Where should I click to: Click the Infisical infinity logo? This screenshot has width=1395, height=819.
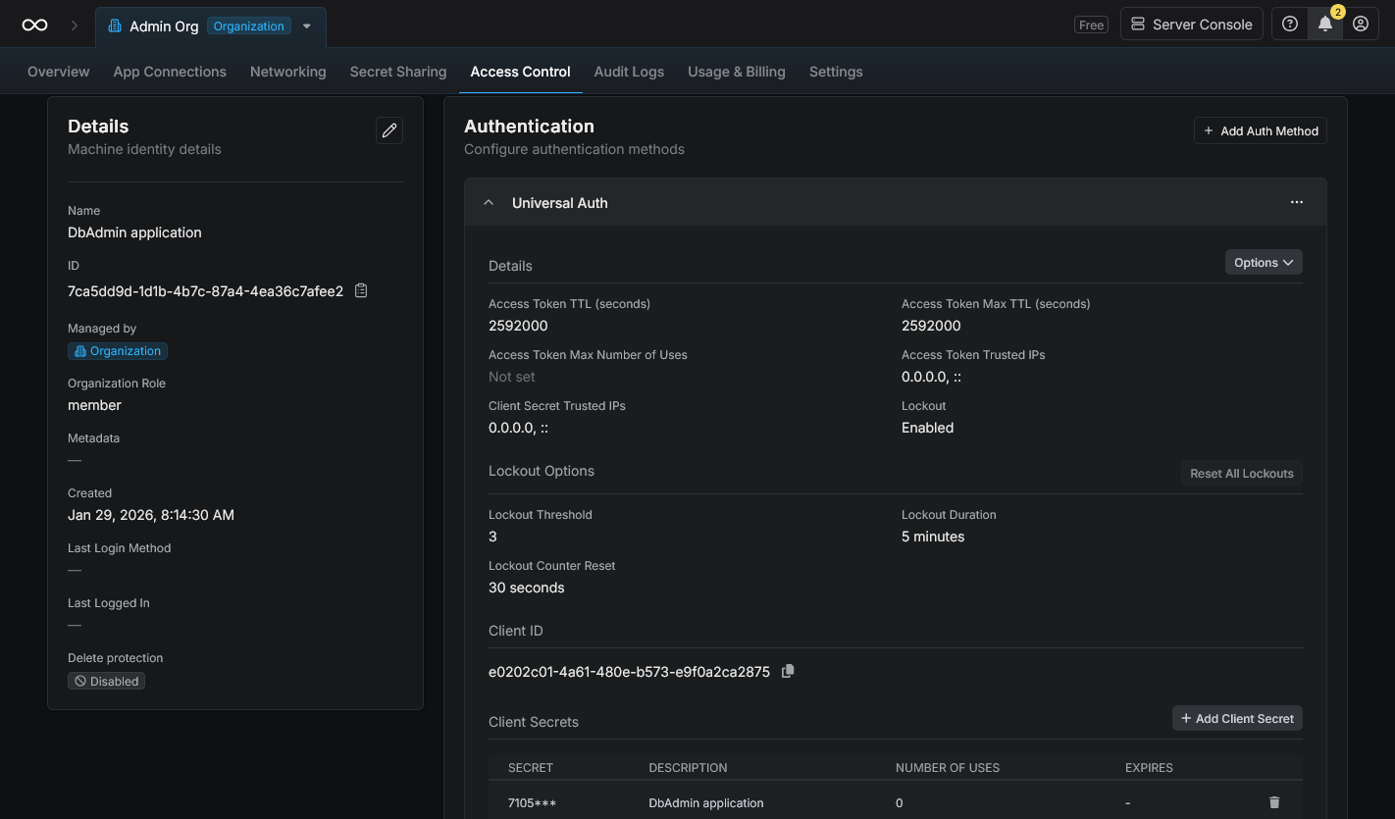(34, 24)
